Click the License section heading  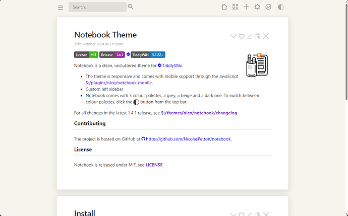(x=83, y=150)
